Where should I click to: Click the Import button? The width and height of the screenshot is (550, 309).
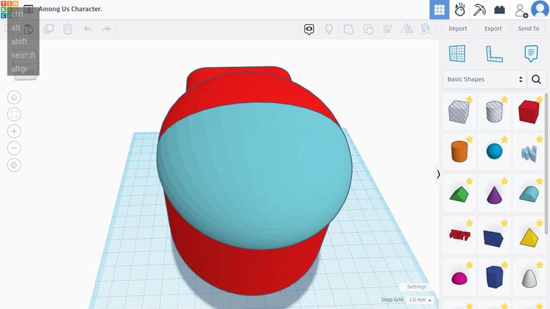457,29
